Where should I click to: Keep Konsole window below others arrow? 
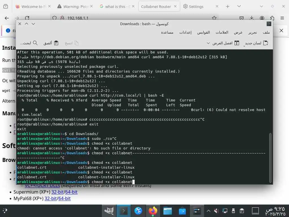[x=33, y=24]
